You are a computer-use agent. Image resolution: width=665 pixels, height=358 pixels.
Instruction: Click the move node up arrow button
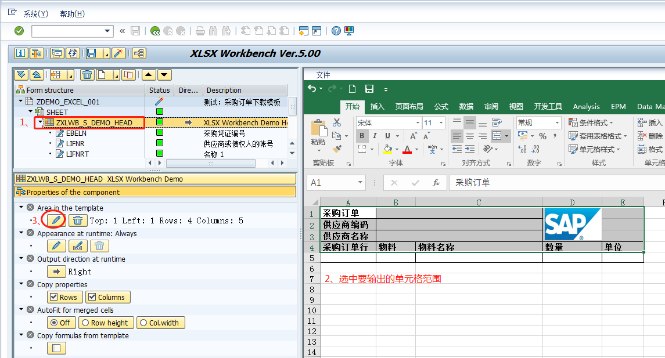[149, 75]
